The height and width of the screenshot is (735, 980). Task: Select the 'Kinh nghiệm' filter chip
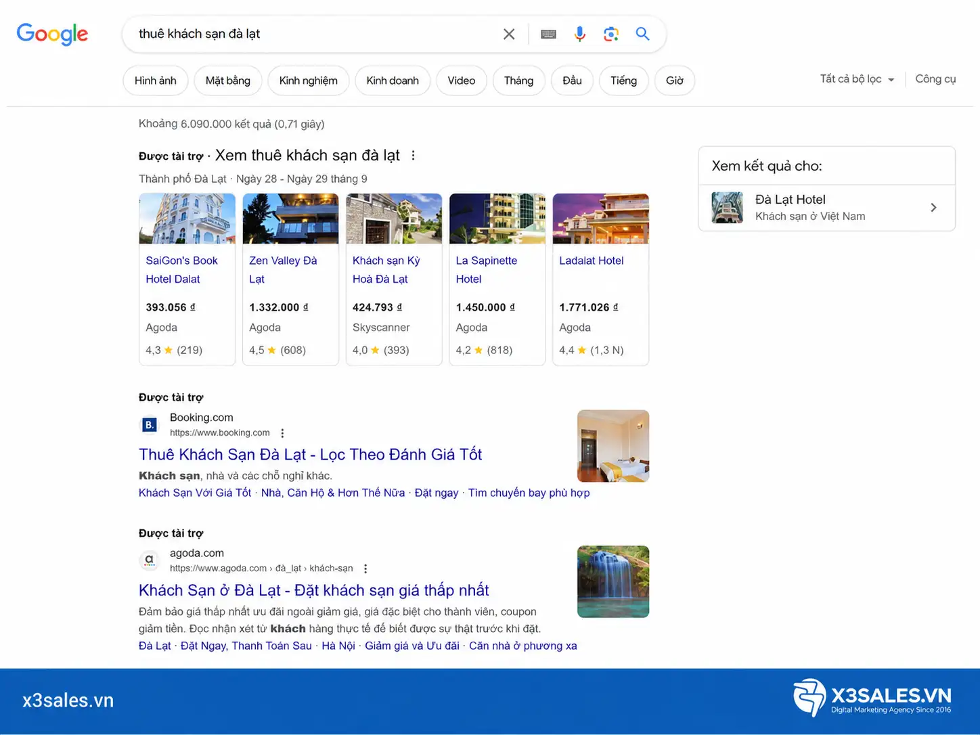(x=309, y=81)
